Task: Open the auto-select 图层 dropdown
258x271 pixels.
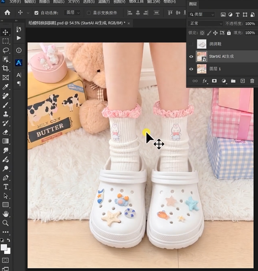Action: tap(72, 13)
